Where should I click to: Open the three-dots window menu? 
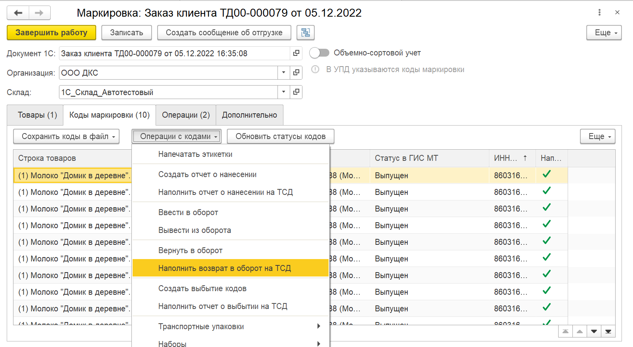coord(599,13)
